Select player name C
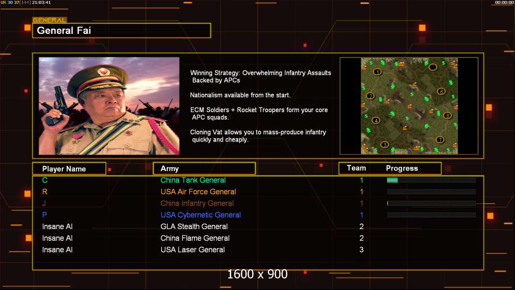 (45, 180)
